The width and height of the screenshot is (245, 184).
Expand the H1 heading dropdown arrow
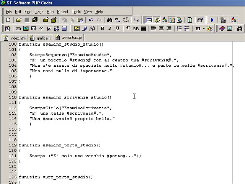point(204,29)
